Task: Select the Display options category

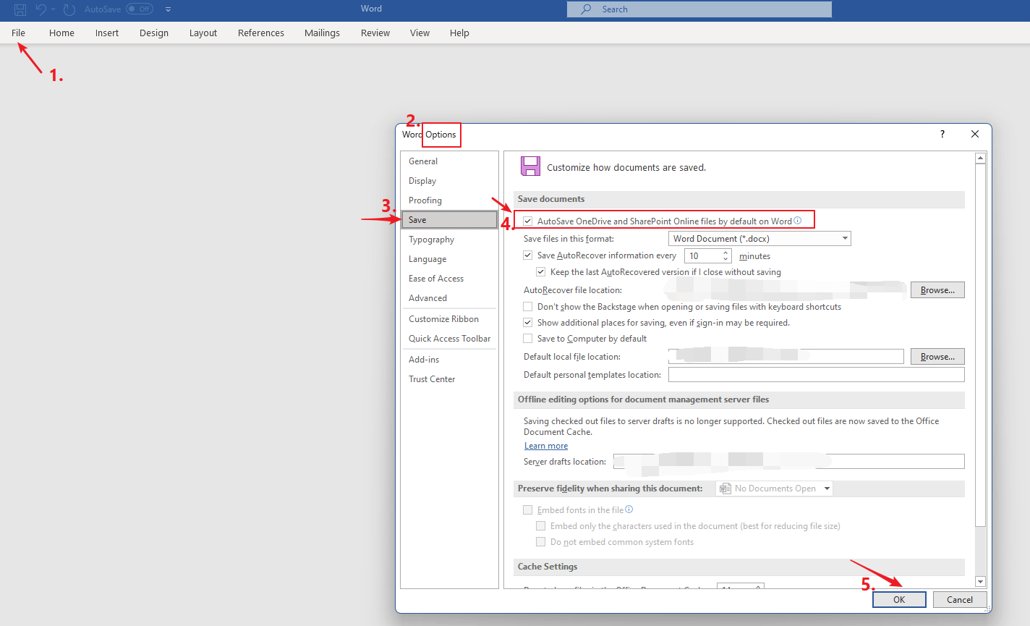Action: click(x=449, y=181)
